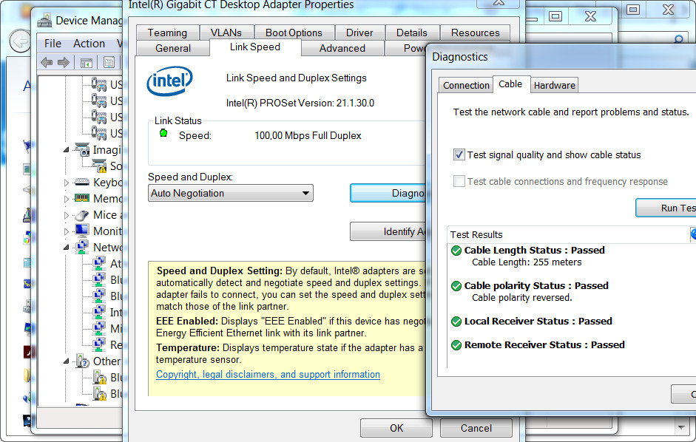Click the properties toolbar icon in Device Manager
Viewport: 696px width, 442px height.
tap(109, 63)
